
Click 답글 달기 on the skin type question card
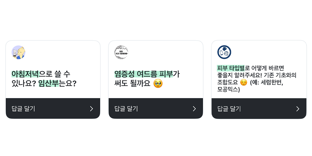click(x=229, y=109)
